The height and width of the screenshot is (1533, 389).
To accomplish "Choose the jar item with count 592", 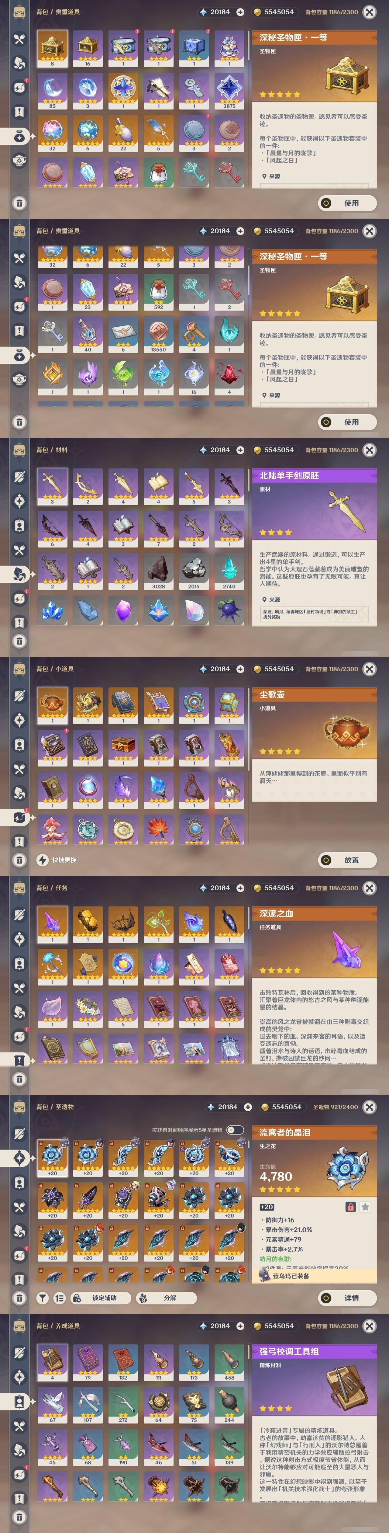I will point(158,292).
